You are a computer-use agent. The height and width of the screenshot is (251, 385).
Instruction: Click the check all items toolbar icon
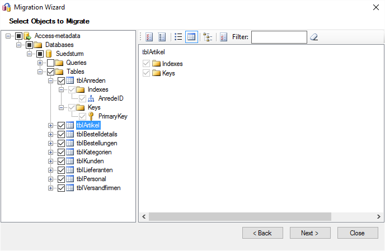[x=149, y=37]
